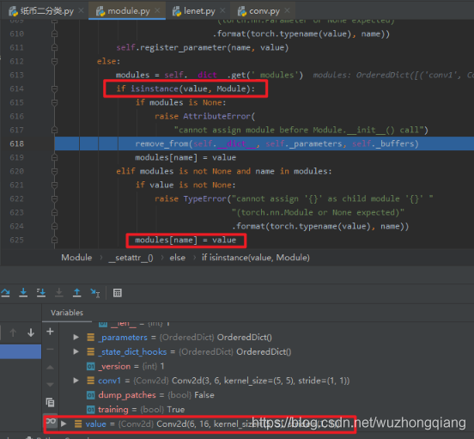Open the Evaluate Expression calculator icon
474x439 pixels.
pyautogui.click(x=118, y=293)
